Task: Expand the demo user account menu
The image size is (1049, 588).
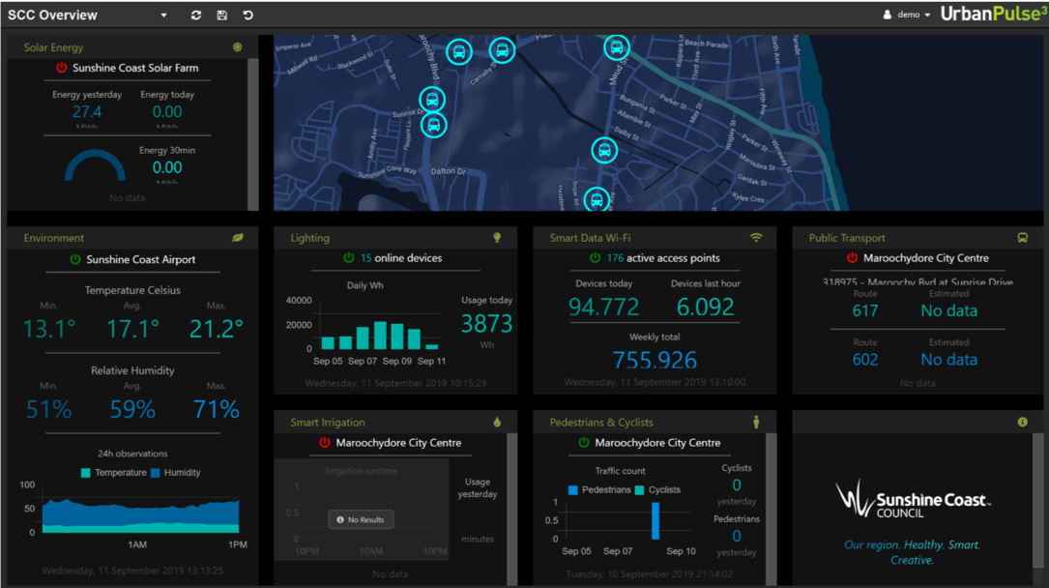Action: pos(907,15)
